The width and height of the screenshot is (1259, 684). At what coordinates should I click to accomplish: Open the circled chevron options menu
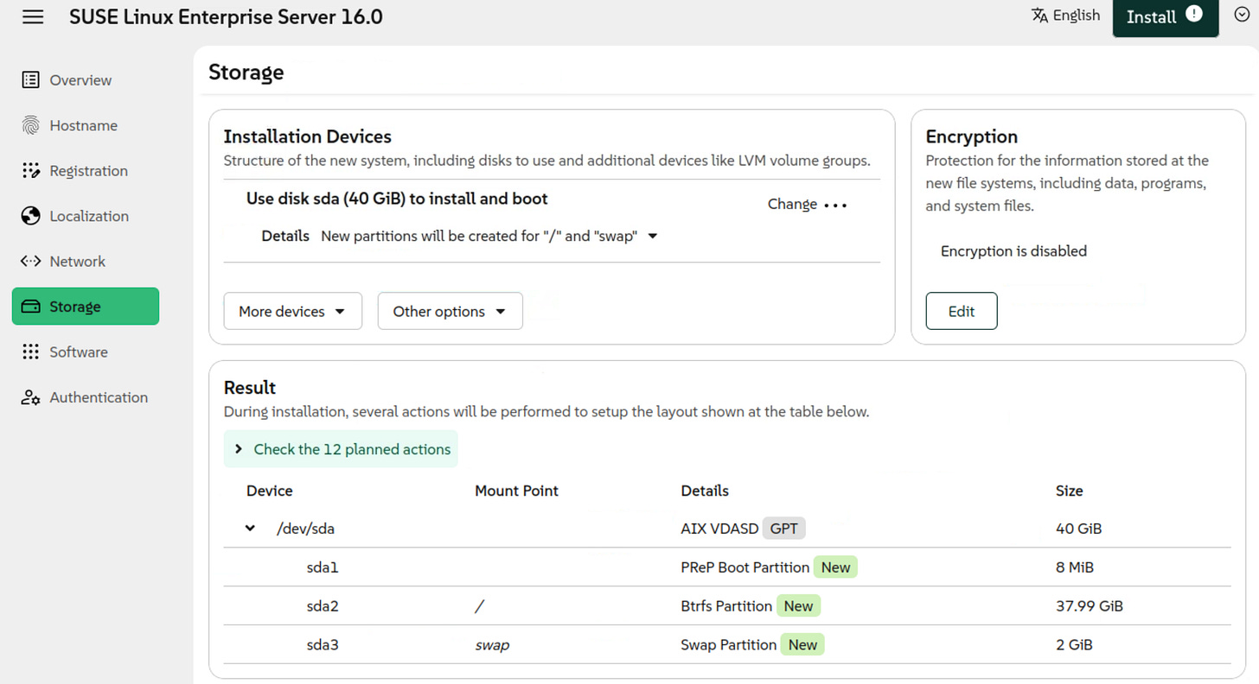[1242, 15]
